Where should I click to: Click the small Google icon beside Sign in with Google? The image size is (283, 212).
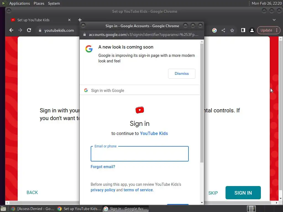[x=86, y=90]
